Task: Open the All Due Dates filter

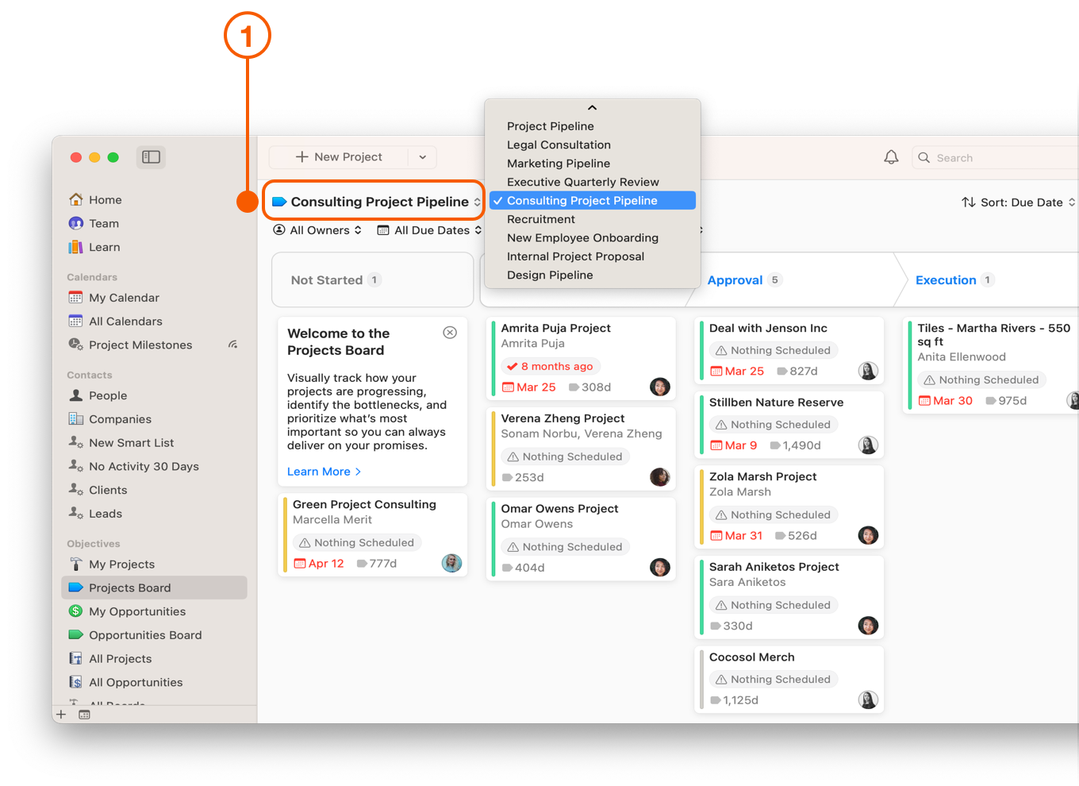Action: (x=428, y=229)
